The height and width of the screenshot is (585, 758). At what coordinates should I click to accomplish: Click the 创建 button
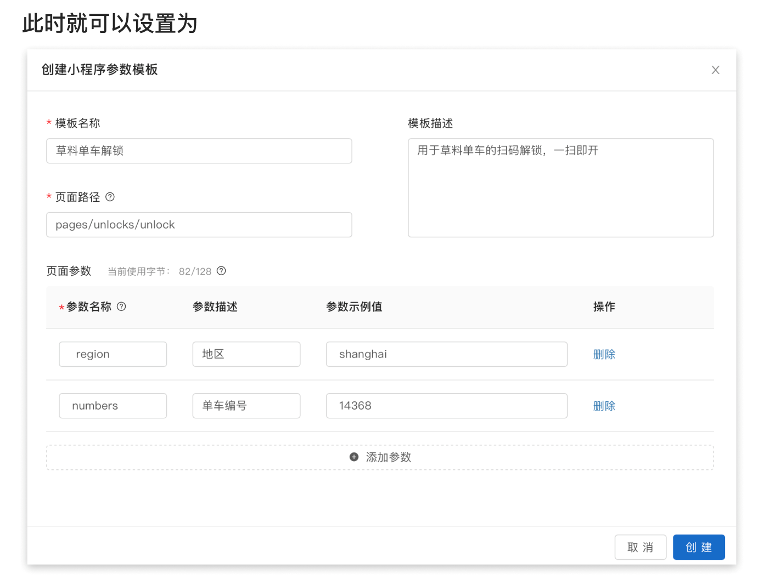[699, 547]
